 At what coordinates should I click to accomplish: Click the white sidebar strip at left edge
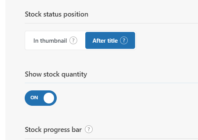click(3, 70)
